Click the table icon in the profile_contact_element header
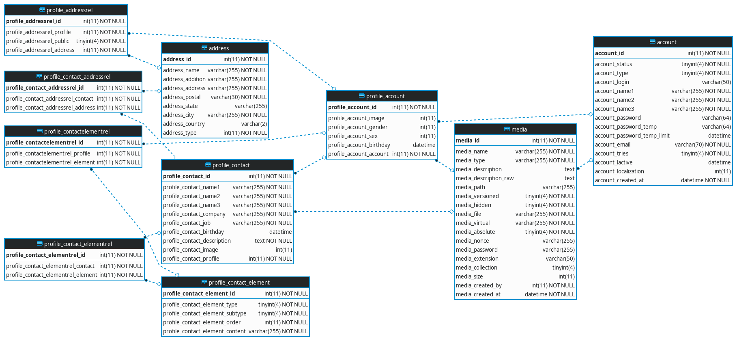The height and width of the screenshot is (341, 737). 204,282
